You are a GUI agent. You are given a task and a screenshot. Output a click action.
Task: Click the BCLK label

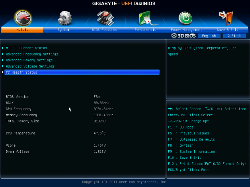pos(10,103)
